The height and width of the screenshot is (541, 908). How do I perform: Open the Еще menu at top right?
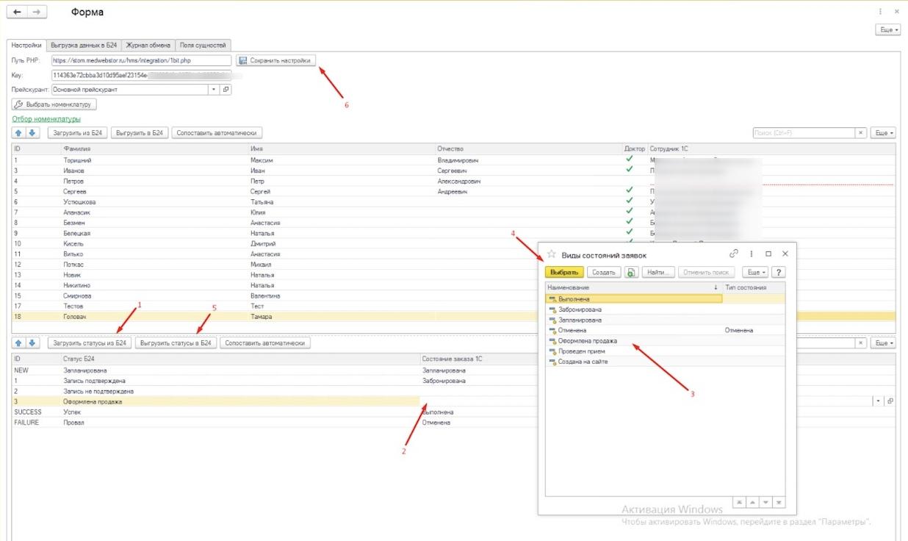click(x=887, y=30)
